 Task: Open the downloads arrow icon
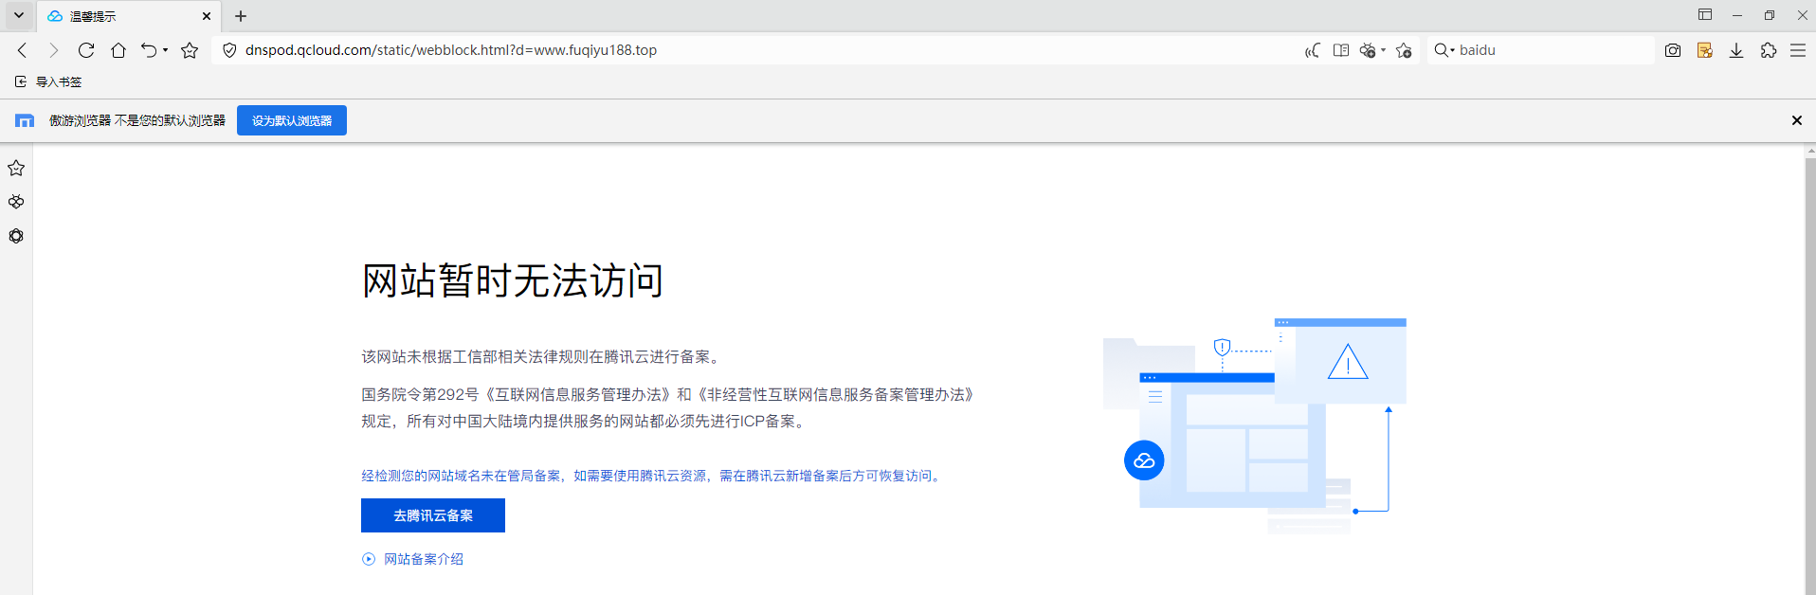[x=1736, y=50]
